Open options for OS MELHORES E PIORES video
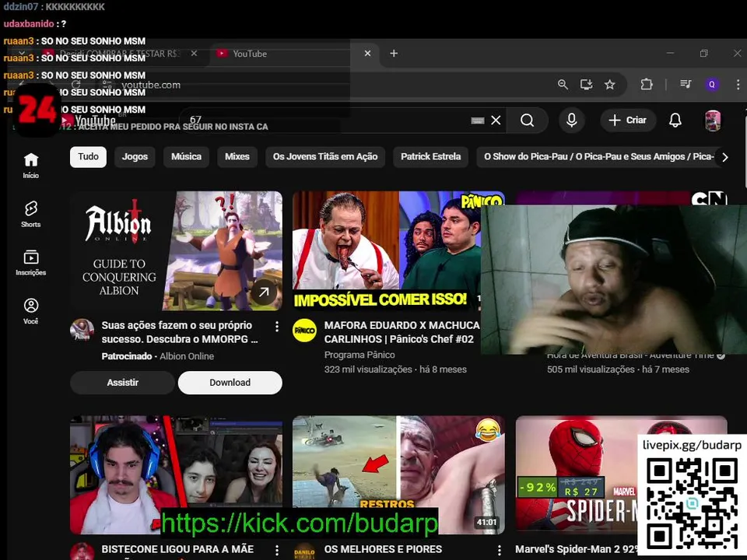 [500, 550]
